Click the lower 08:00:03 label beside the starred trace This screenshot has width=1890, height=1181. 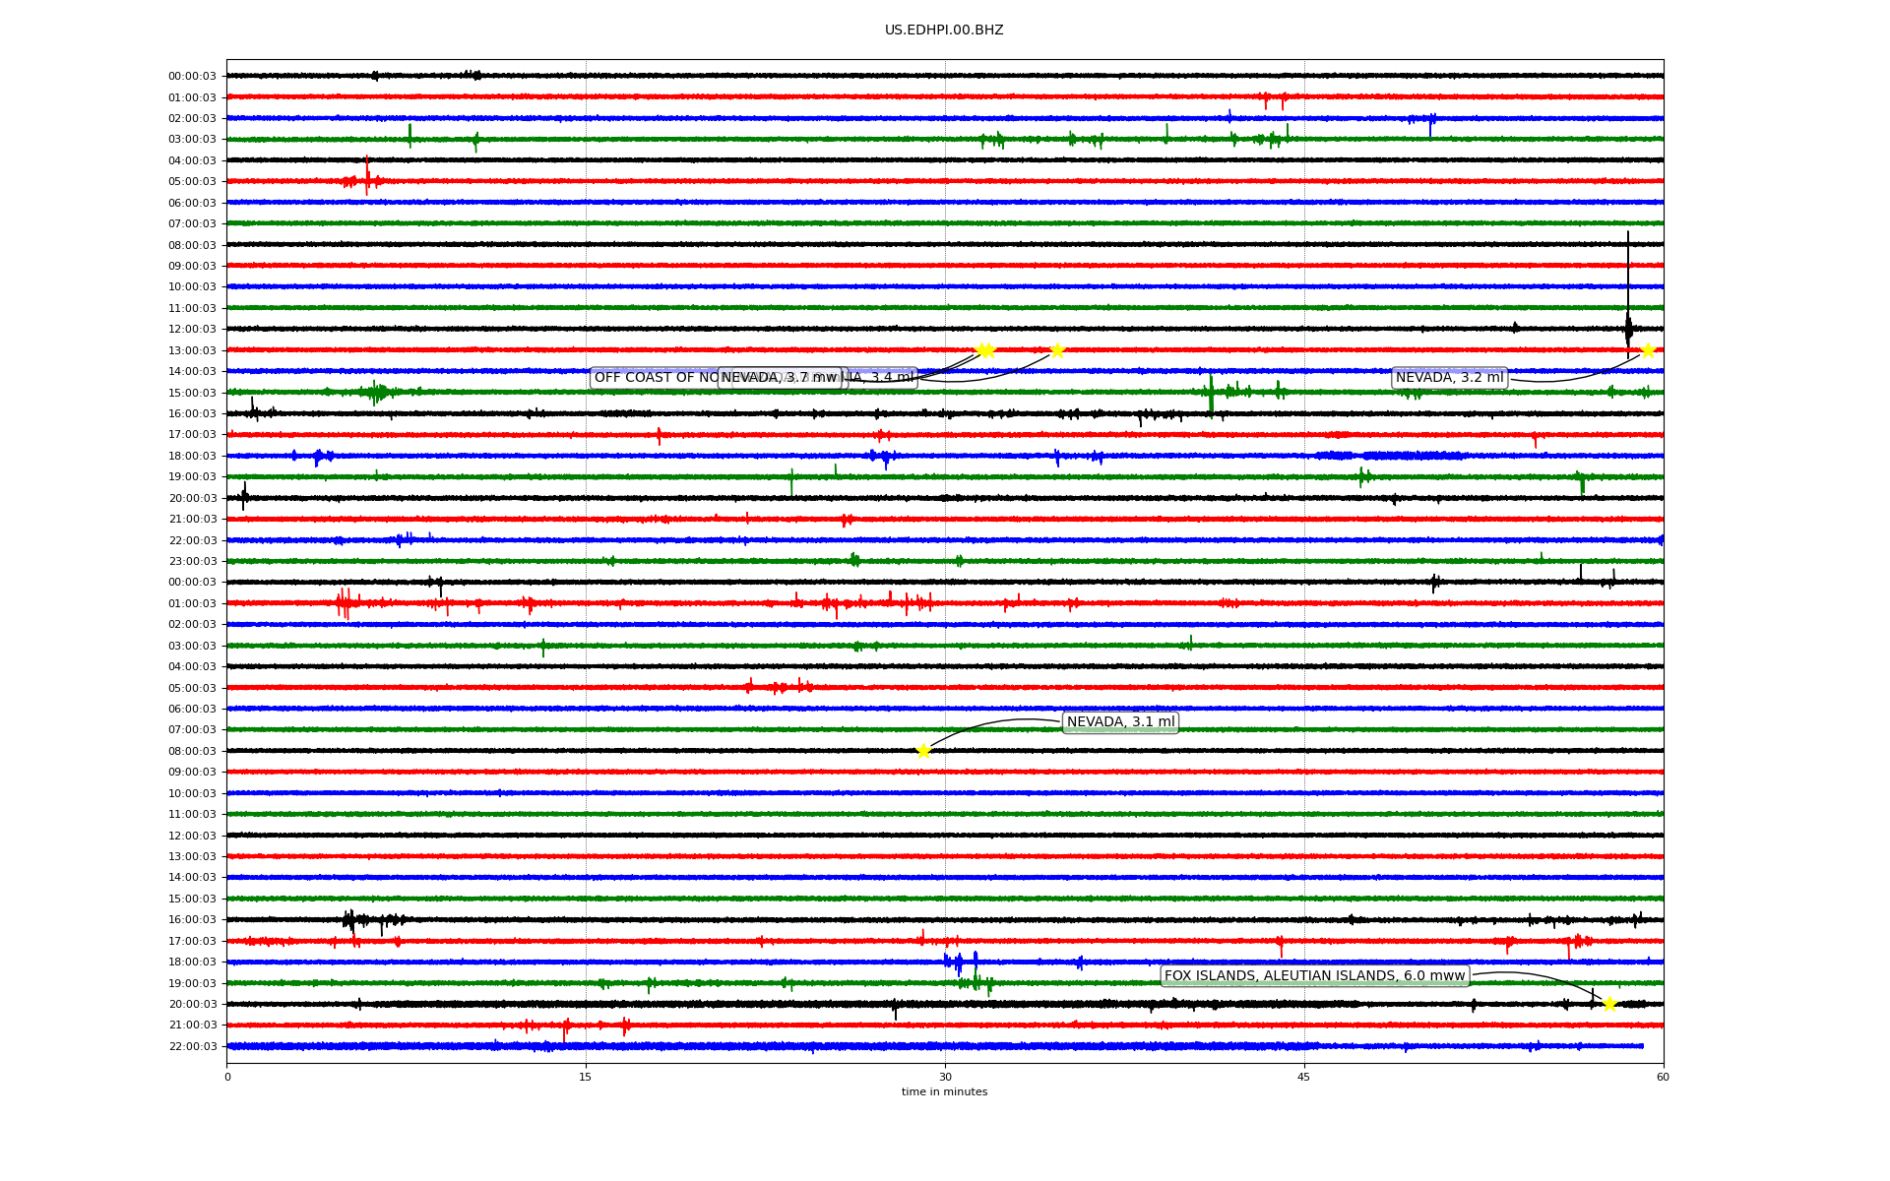coord(192,752)
